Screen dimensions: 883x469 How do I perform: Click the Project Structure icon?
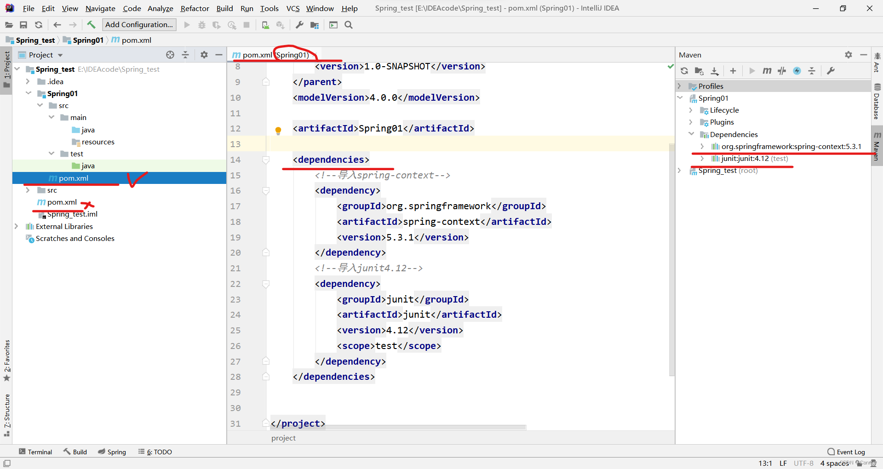coord(315,25)
